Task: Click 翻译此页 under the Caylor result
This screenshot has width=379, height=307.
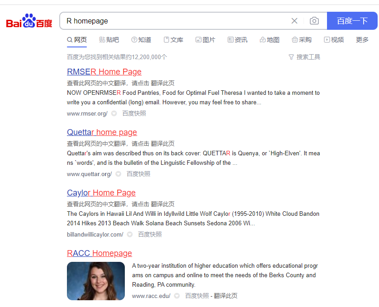Action: [162, 204]
